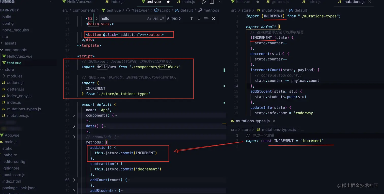The width and height of the screenshot is (384, 194).
Task: Open the explorer panel's more actions menu
Action: click(x=51, y=2)
